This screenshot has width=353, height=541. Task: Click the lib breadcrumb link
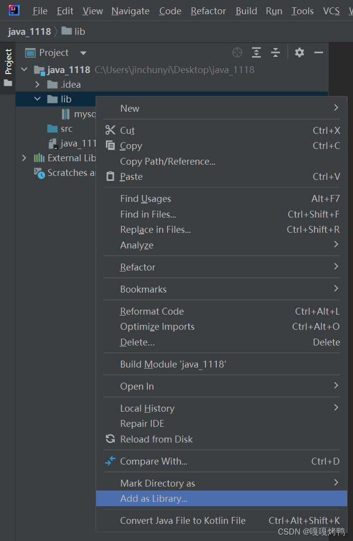(77, 31)
